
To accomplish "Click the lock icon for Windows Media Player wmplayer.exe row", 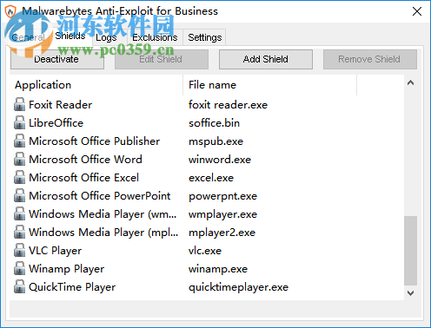I will coord(19,213).
